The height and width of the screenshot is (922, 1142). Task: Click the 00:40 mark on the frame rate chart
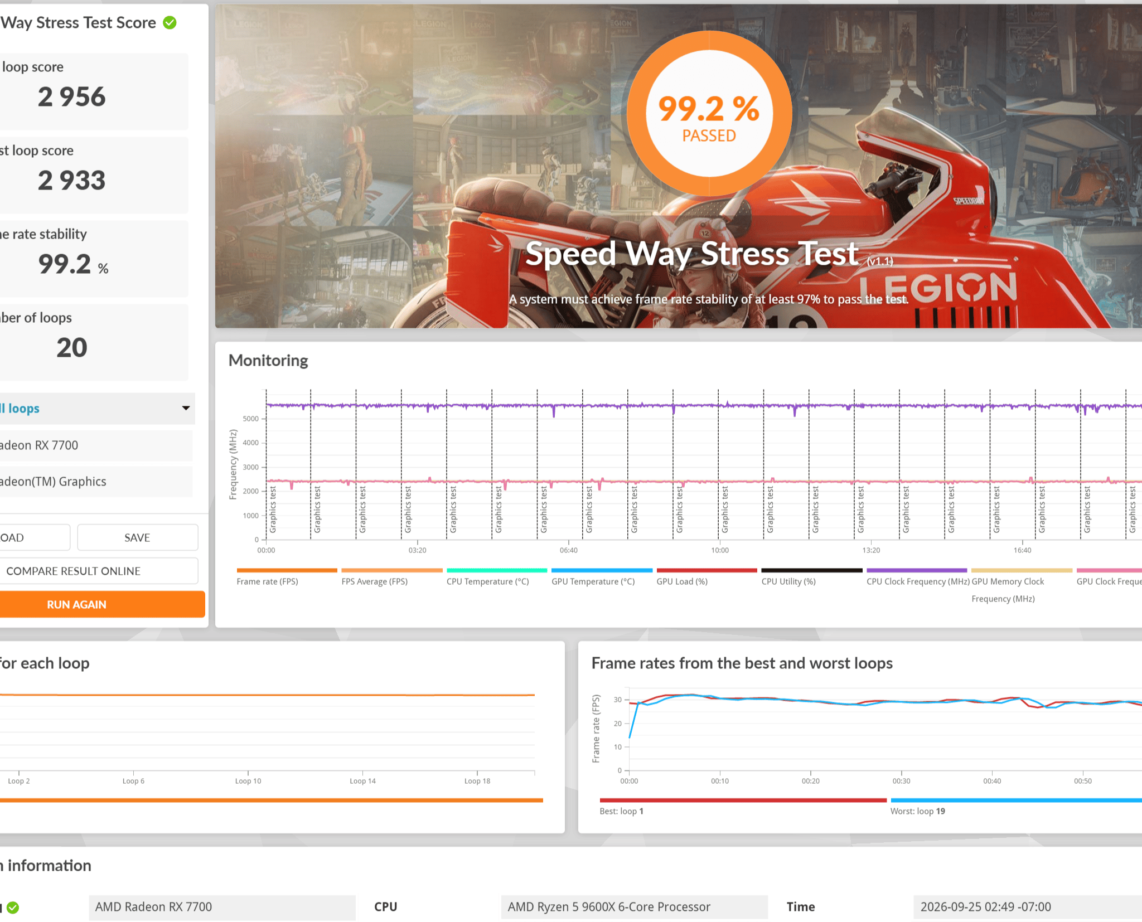(992, 781)
